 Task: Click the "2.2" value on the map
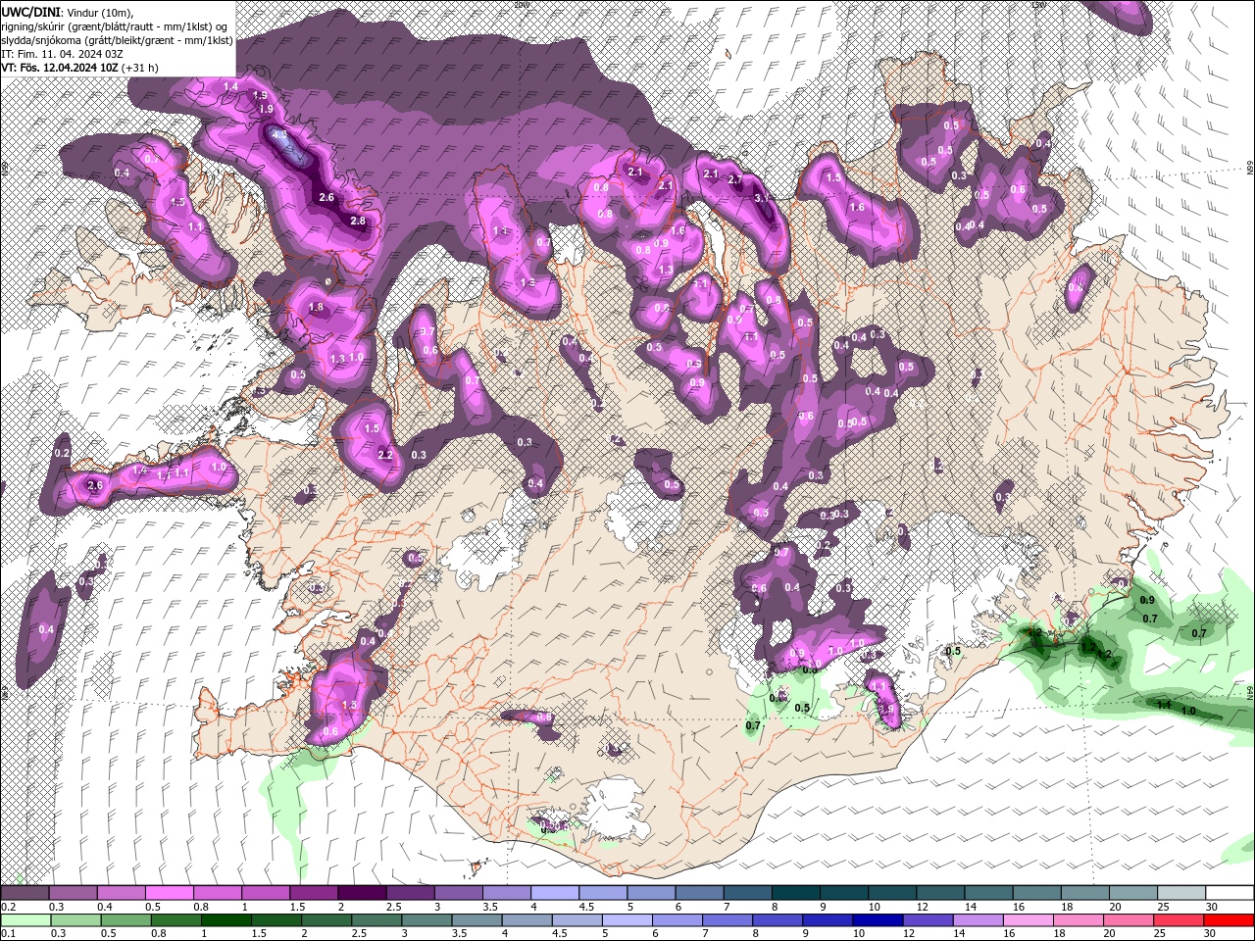click(384, 455)
